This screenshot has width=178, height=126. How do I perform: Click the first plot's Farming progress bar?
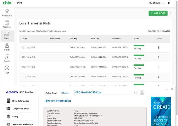point(139,45)
